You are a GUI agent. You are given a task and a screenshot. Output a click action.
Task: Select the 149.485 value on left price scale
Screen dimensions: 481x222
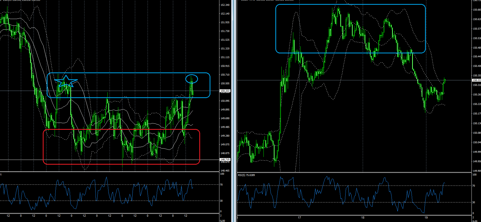pyautogui.click(x=225, y=127)
